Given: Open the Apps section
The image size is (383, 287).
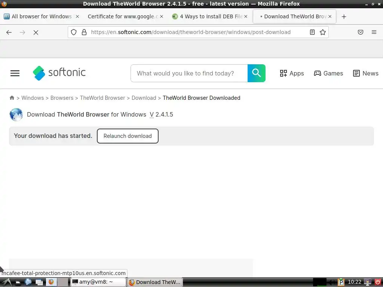Looking at the screenshot, I should pos(292,73).
